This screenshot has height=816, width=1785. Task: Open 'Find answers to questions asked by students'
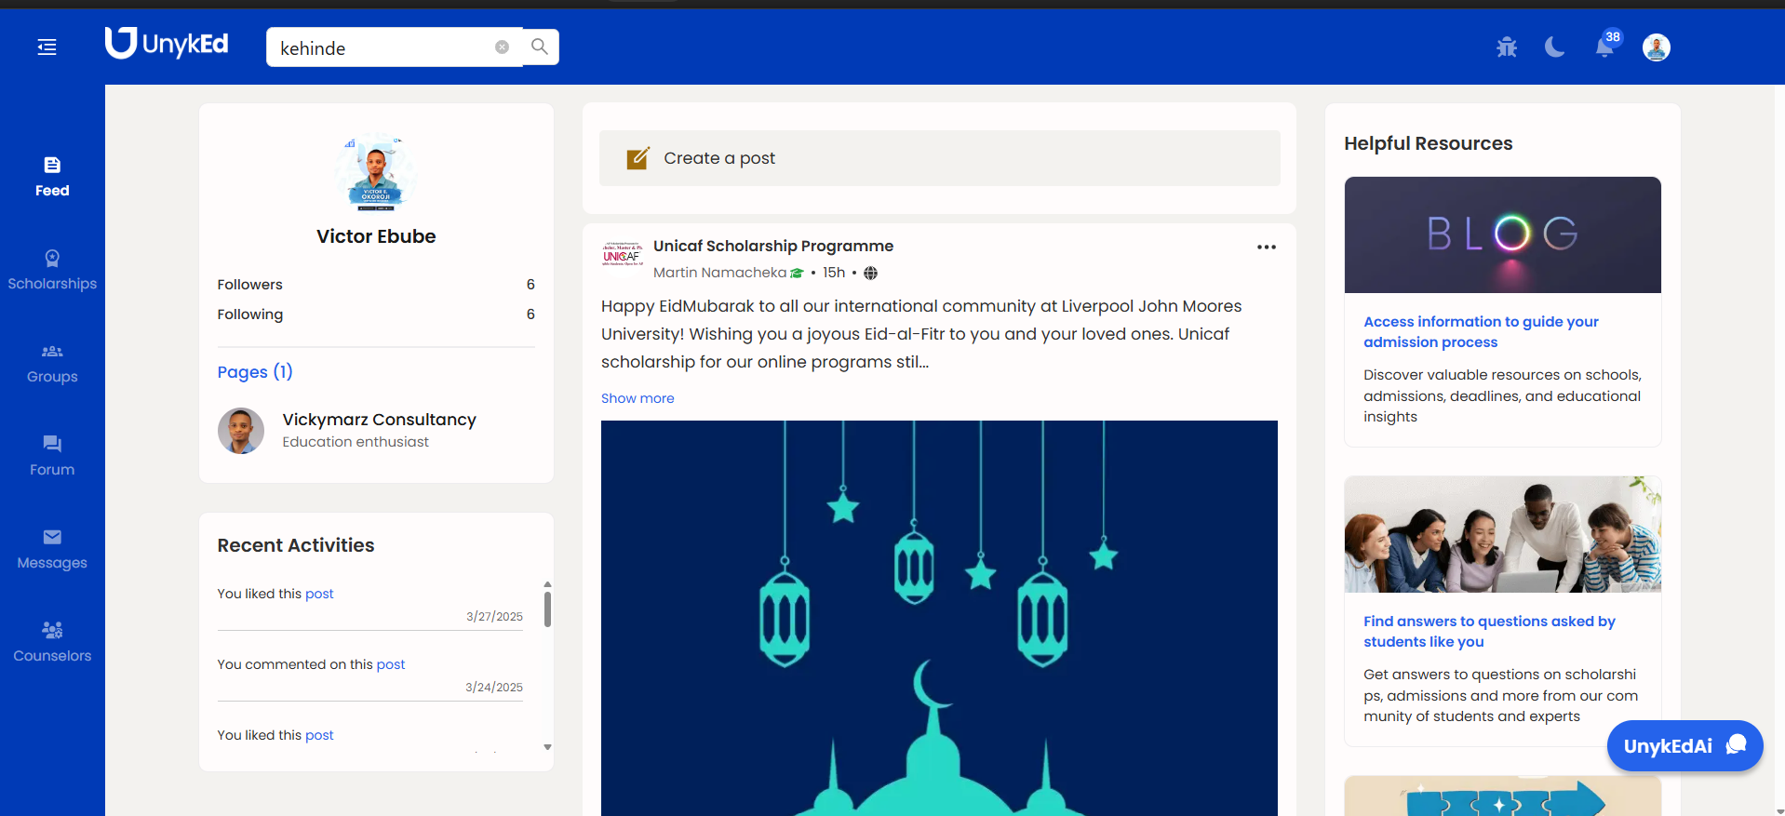[x=1489, y=632]
